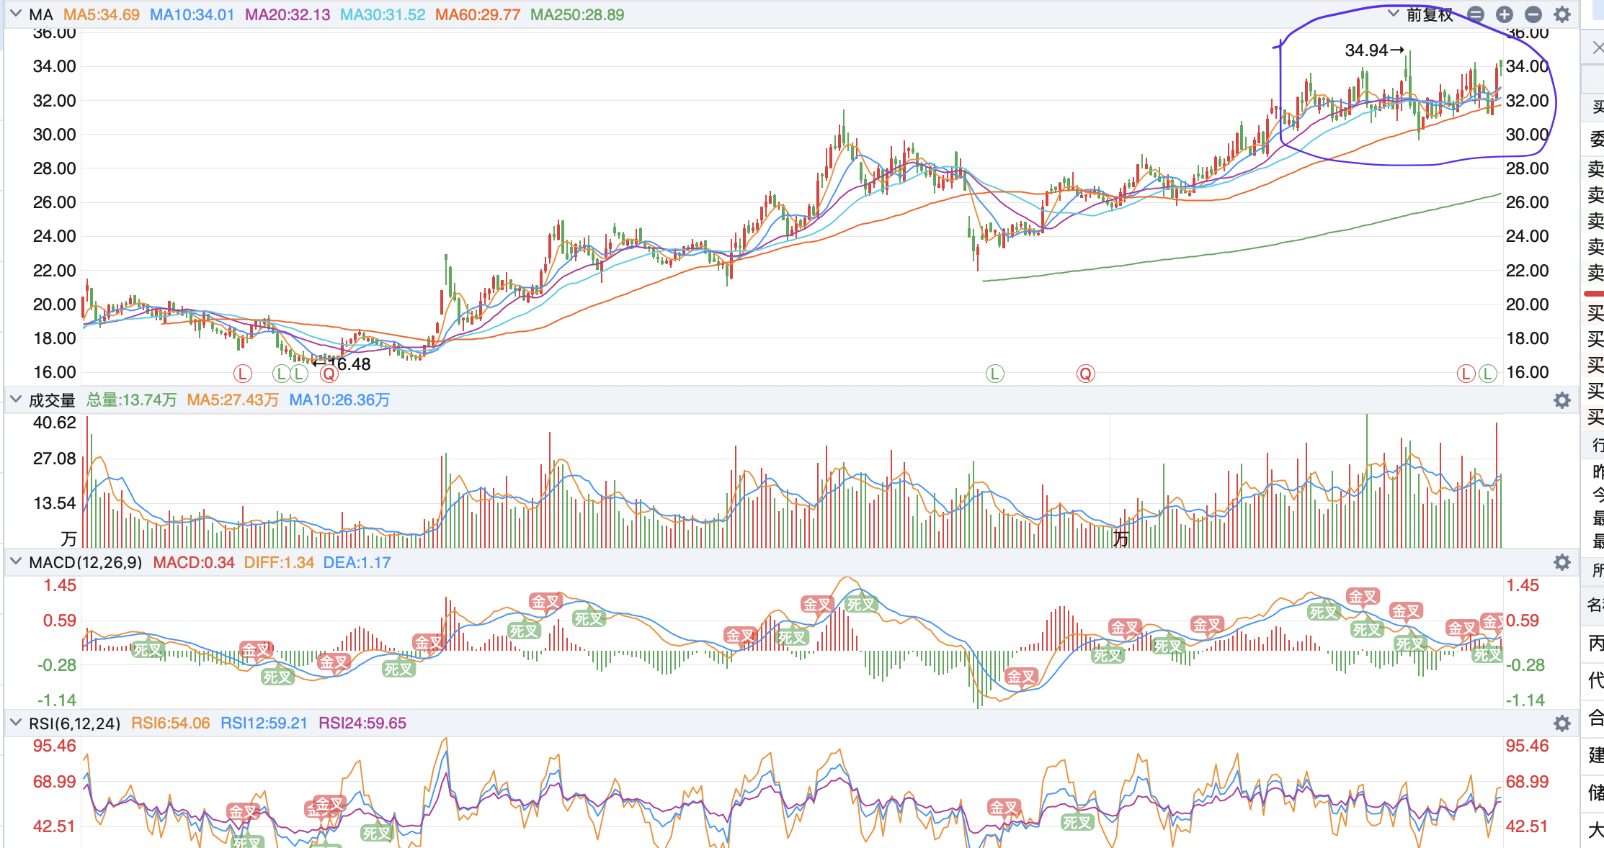Click the MA250:28.89 legend label
Image resolution: width=1604 pixels, height=848 pixels.
tap(577, 14)
